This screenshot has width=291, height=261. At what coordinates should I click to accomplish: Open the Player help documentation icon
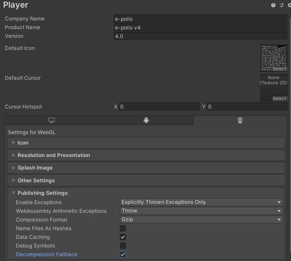click(273, 5)
